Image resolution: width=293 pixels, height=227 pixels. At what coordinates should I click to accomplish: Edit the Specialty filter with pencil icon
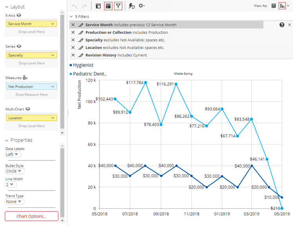(x=81, y=40)
